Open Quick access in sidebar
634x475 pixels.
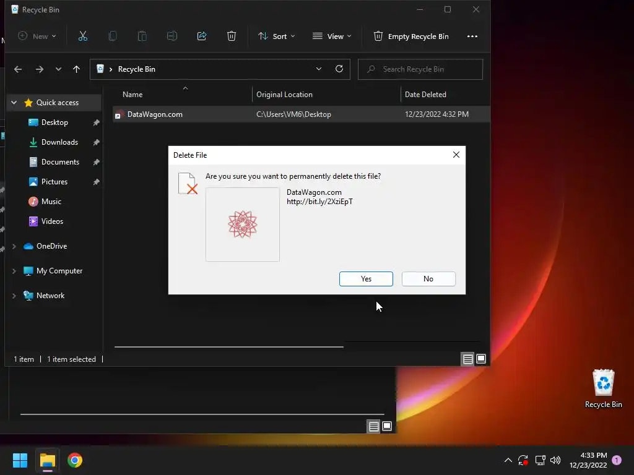[57, 103]
